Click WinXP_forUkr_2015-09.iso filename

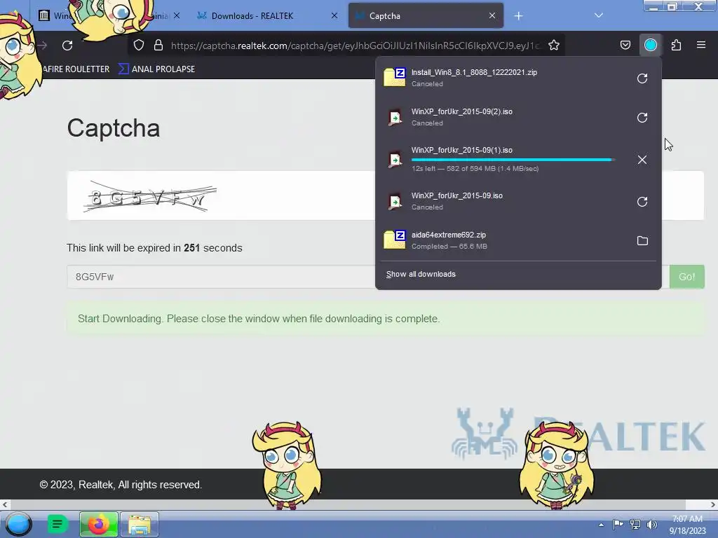click(457, 196)
